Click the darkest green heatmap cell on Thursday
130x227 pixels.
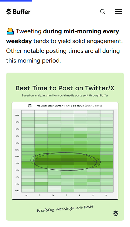67,160
